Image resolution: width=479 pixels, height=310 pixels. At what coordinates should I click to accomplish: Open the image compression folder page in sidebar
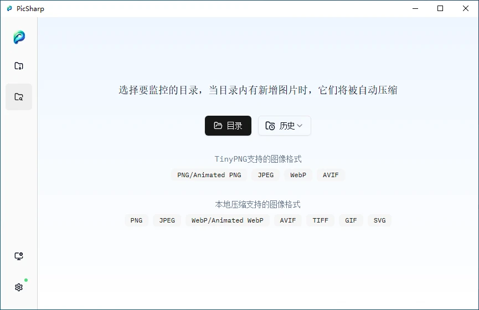pos(19,66)
